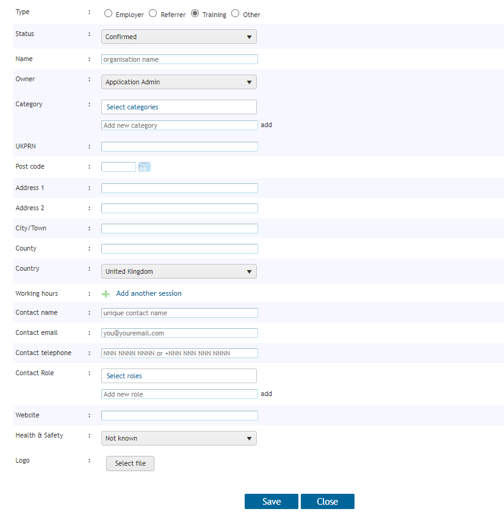Select the Referrer type radio button
This screenshot has width=504, height=528.
(x=153, y=13)
